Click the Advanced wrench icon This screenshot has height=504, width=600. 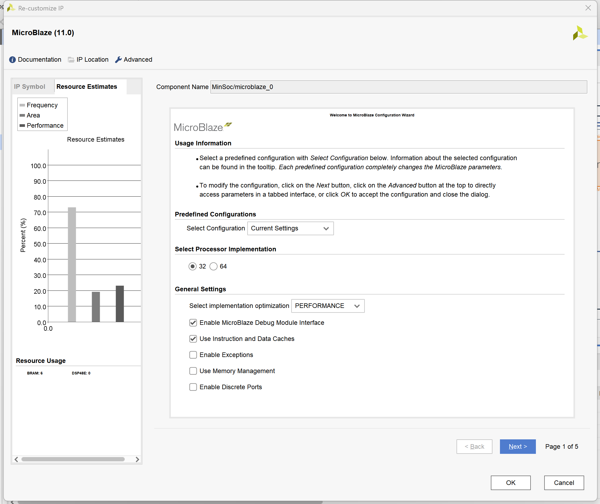point(118,60)
